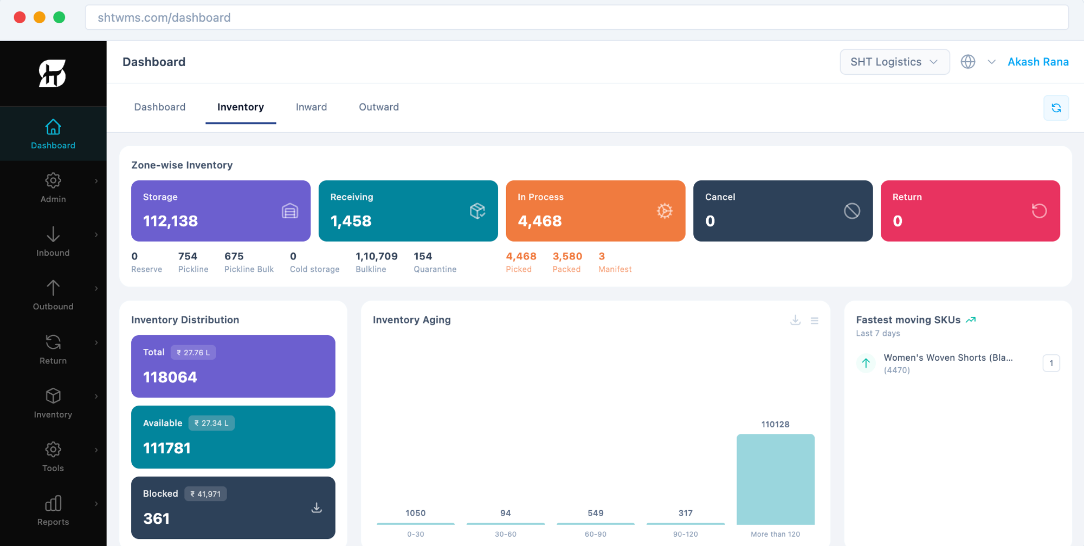Download Blocked inventory report
This screenshot has width=1084, height=546.
(317, 508)
